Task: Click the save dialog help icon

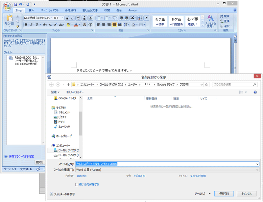Action: click(255, 92)
